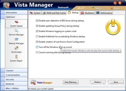This screenshot has width=126, height=91.
Task: Expand the Cleaner section
Action: pyautogui.click(x=14, y=71)
